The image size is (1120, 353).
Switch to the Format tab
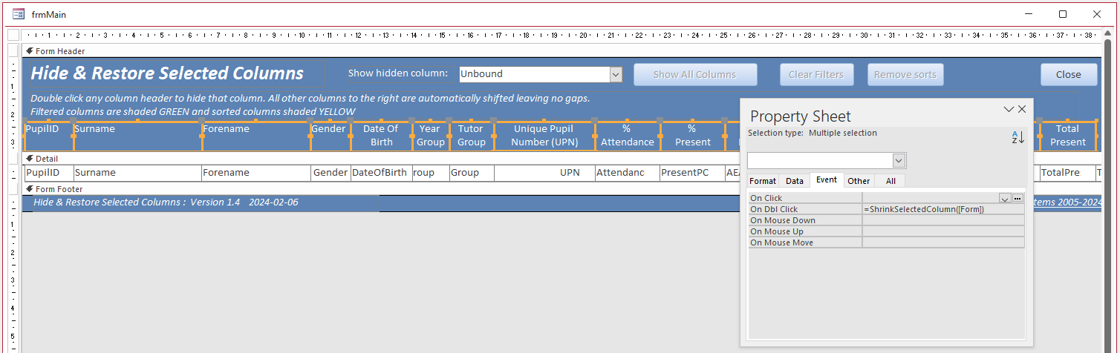pos(763,181)
